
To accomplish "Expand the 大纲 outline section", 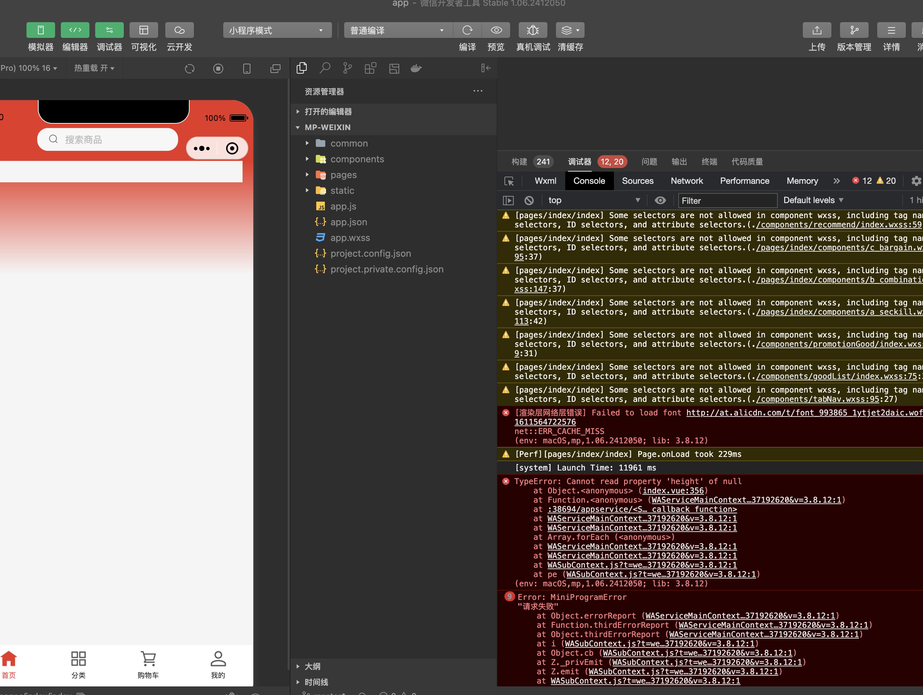I will click(394, 666).
